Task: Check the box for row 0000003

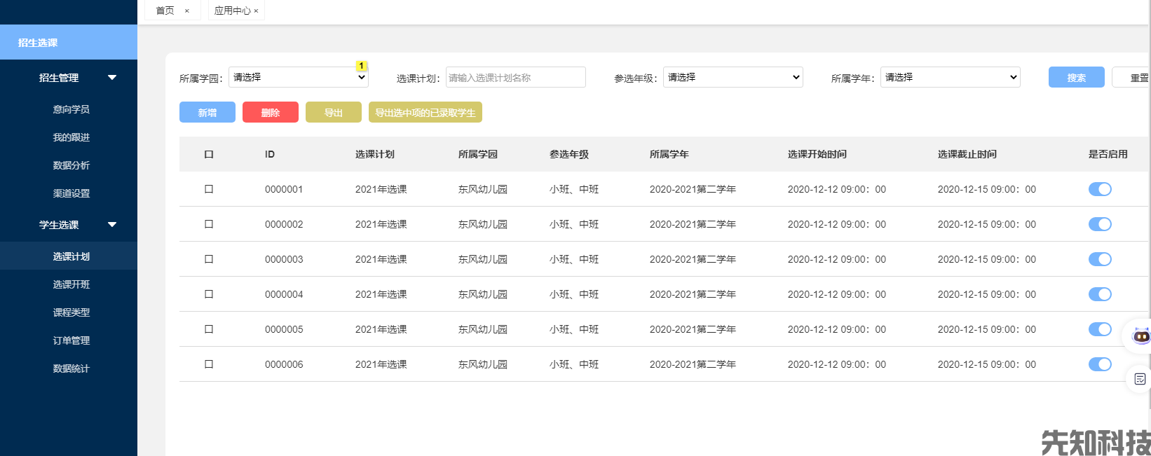Action: (209, 259)
